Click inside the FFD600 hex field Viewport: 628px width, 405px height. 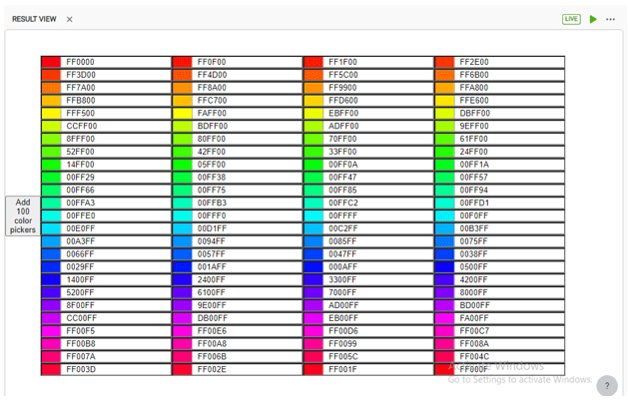point(378,101)
